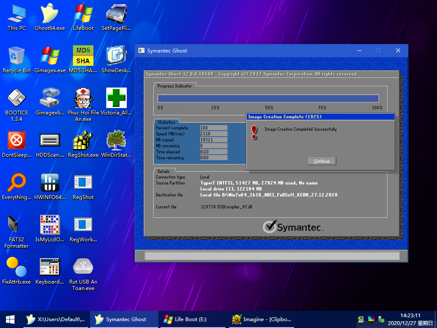This screenshot has height=328, width=437.
Task: Select LifeBoot desktop icon
Action: point(83,18)
